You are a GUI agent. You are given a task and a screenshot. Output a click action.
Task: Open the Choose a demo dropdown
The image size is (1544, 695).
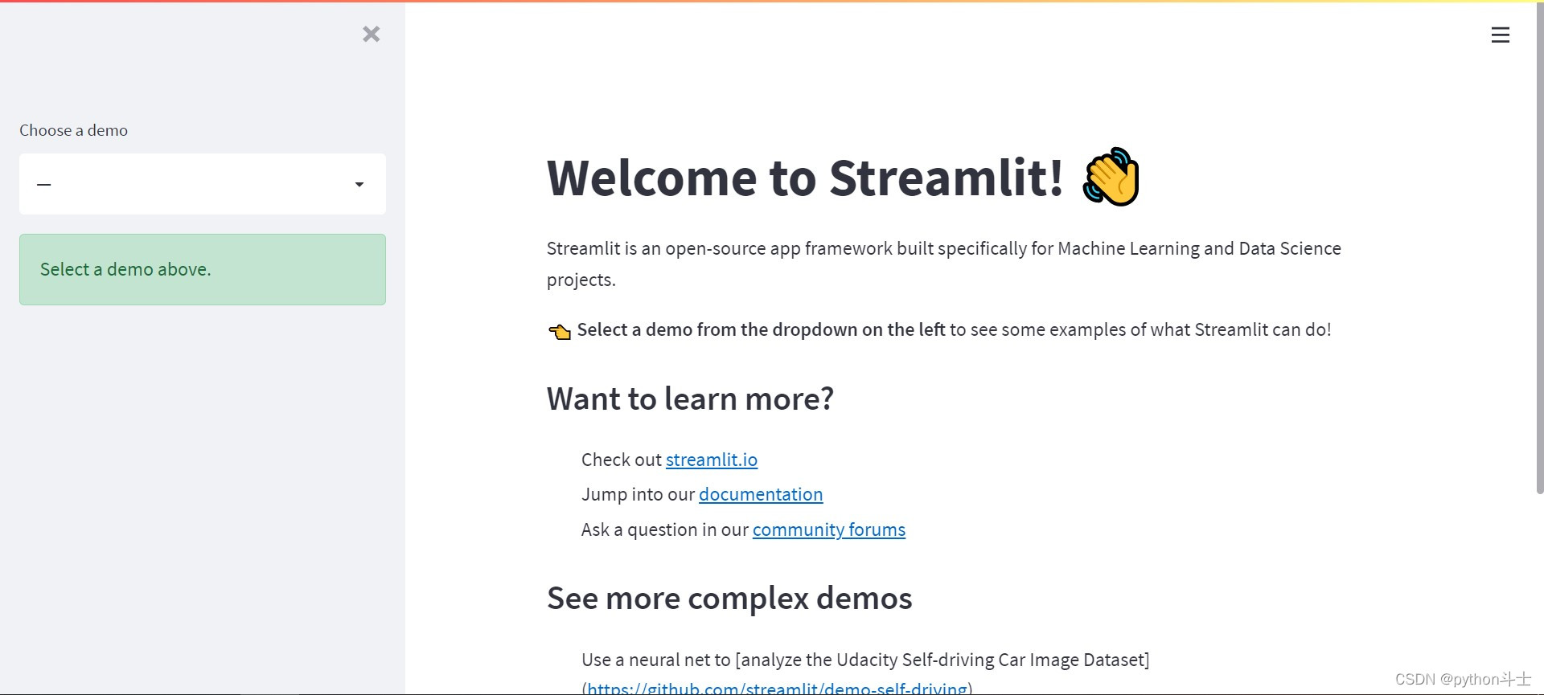(203, 184)
